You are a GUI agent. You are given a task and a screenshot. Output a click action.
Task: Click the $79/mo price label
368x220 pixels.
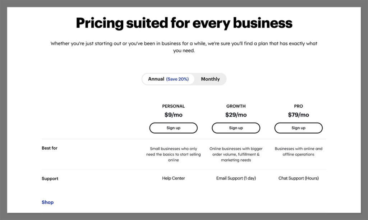pos(298,115)
